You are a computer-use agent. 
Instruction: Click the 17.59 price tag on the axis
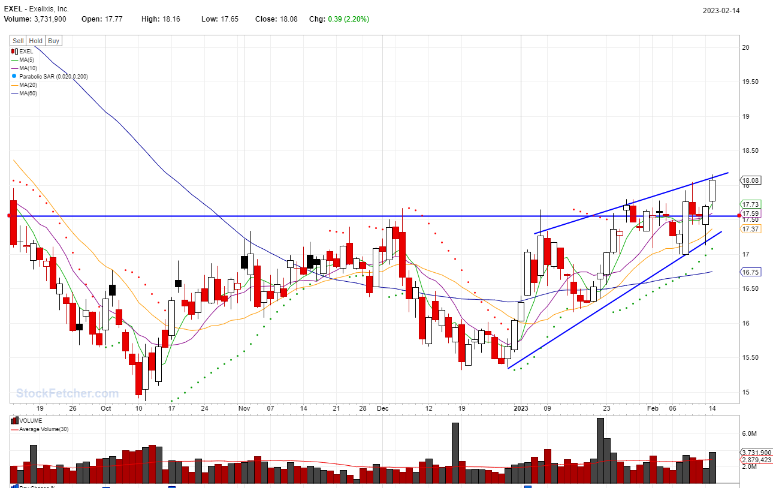[751, 213]
